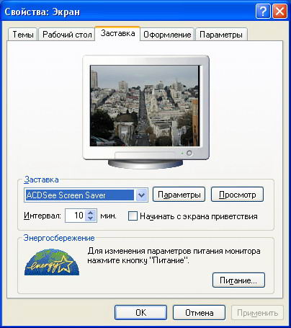Confirm with the OK button
This screenshot has height=328, width=291.
(140, 313)
